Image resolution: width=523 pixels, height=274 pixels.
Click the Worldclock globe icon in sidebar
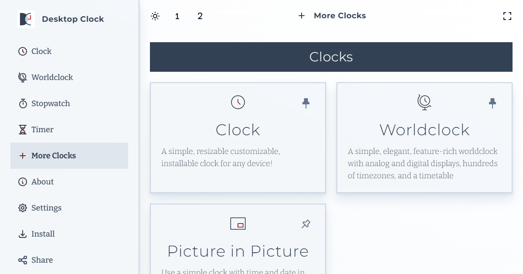click(23, 77)
